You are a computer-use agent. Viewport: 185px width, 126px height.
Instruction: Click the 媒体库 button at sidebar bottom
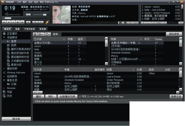click(16, 119)
